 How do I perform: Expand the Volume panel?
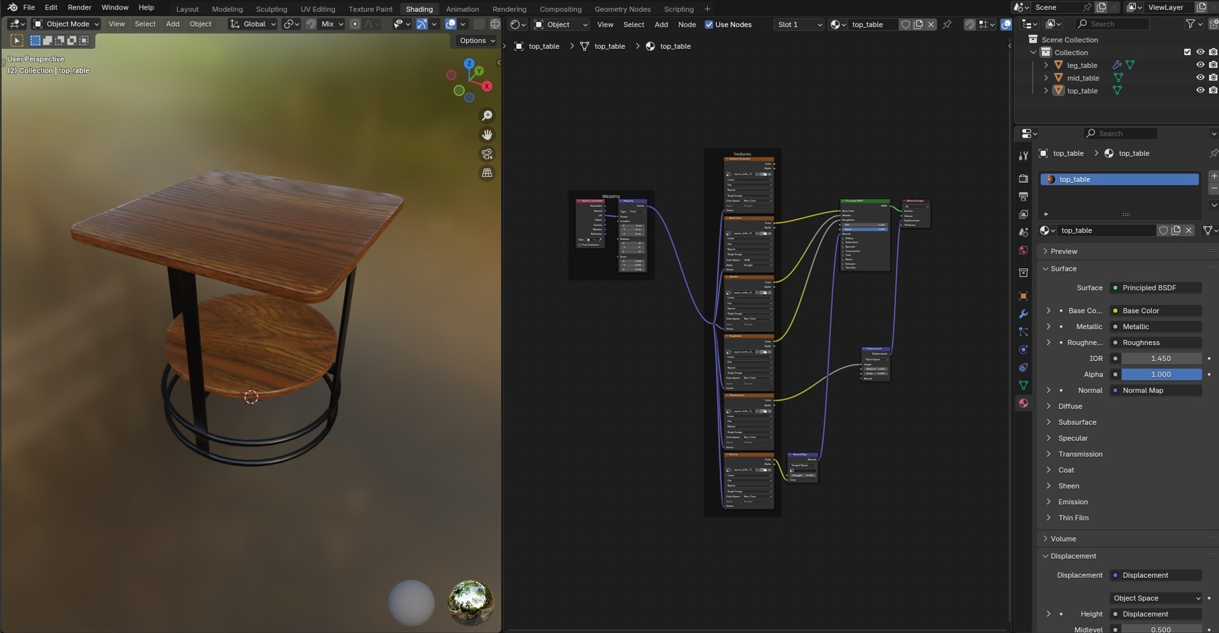1063,538
